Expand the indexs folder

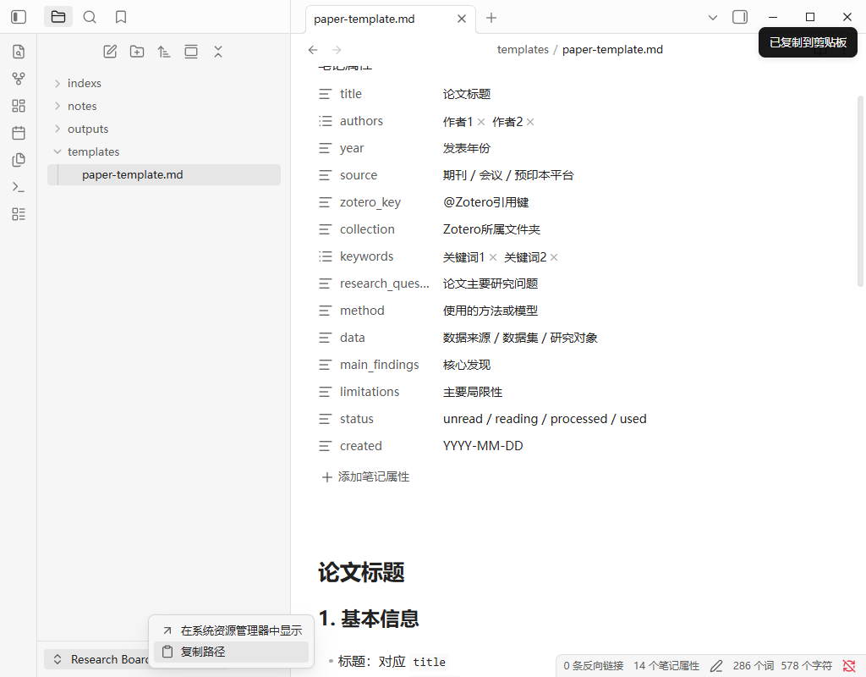click(x=58, y=84)
